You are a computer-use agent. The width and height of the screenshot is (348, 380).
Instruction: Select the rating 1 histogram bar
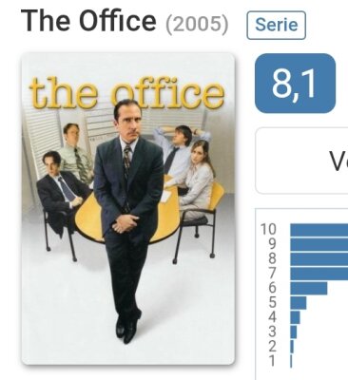coord(291,361)
